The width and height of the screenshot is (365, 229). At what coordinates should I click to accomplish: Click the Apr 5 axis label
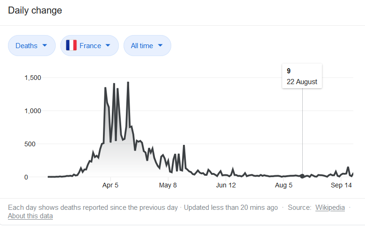(x=110, y=185)
